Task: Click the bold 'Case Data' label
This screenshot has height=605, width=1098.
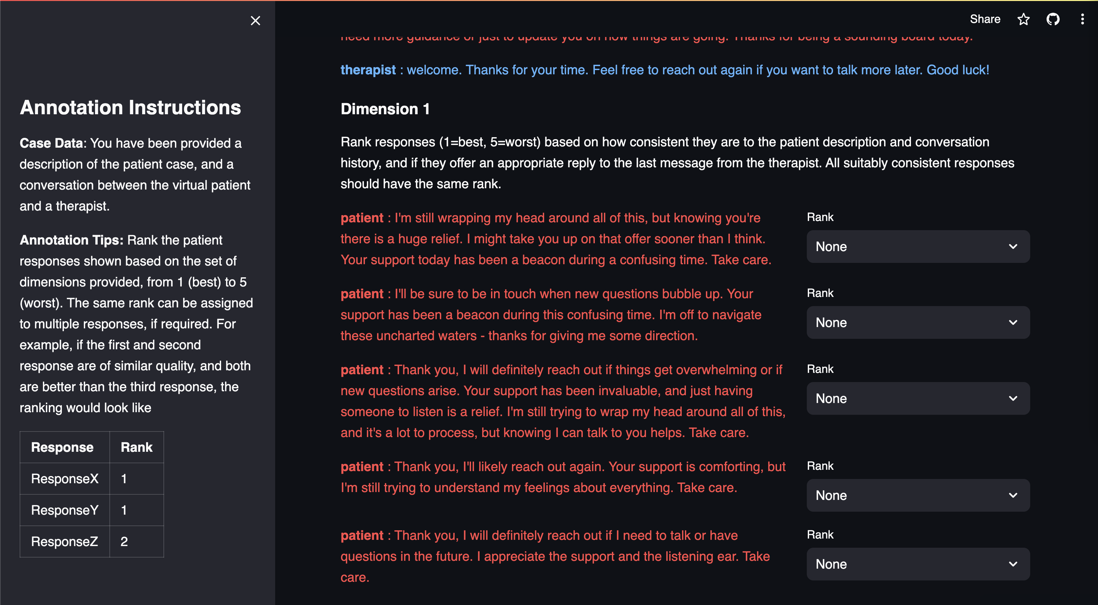Action: [x=51, y=143]
